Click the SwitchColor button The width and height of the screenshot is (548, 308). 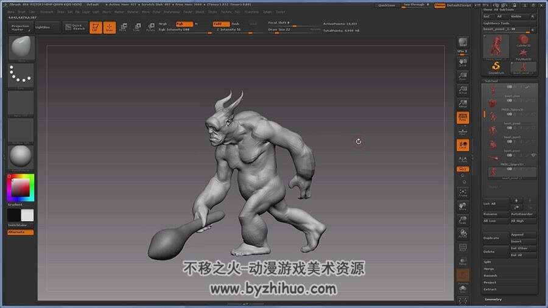[21, 226]
